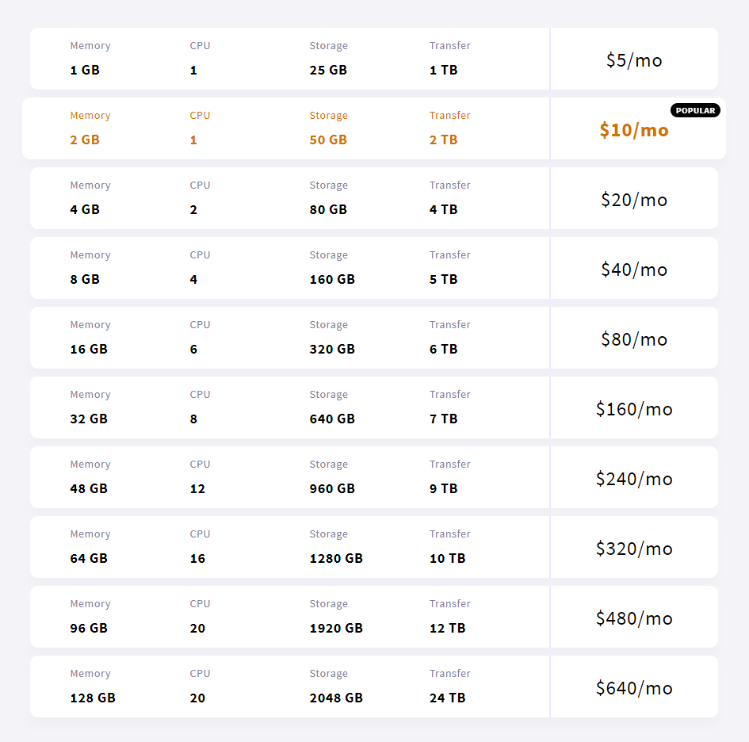Choose the popular $10/mo plan
Screen dimensions: 749x742
pos(634,130)
